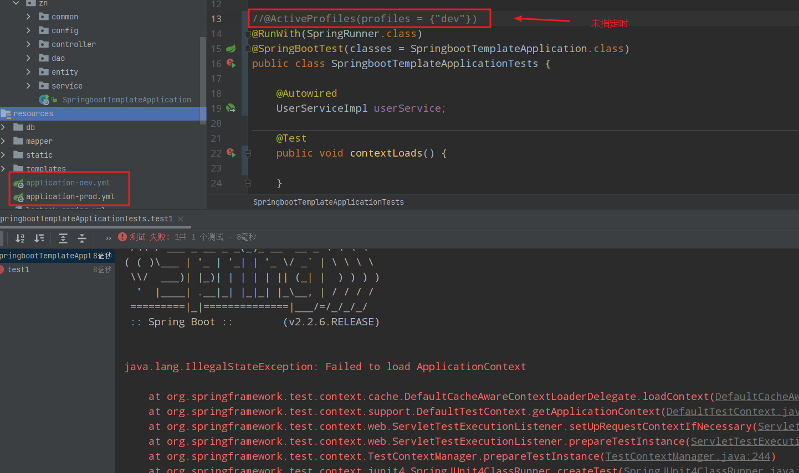This screenshot has width=799, height=473.
Task: Click the SpringbootTemplateApplication class icon
Action: pyautogui.click(x=44, y=100)
